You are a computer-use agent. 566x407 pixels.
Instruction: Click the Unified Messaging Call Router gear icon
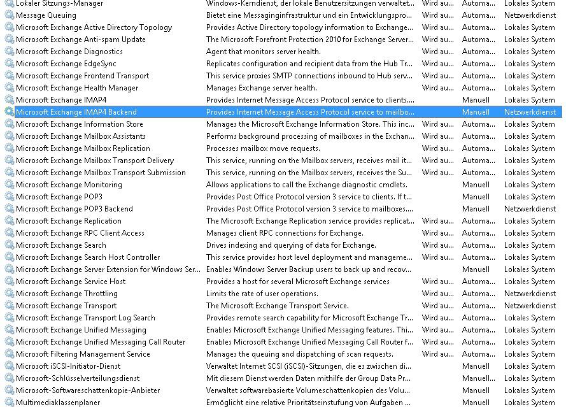(x=9, y=342)
